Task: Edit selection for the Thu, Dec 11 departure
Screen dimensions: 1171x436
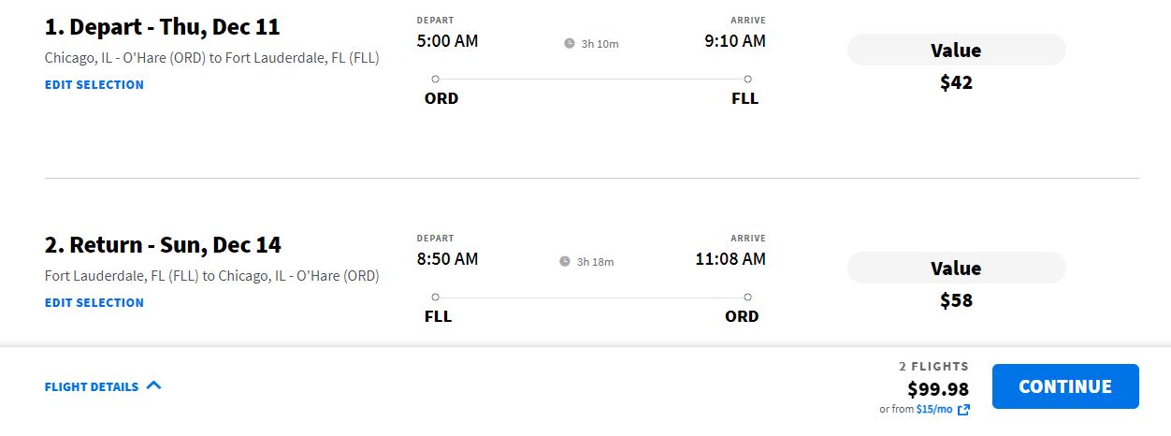Action: pyautogui.click(x=94, y=84)
